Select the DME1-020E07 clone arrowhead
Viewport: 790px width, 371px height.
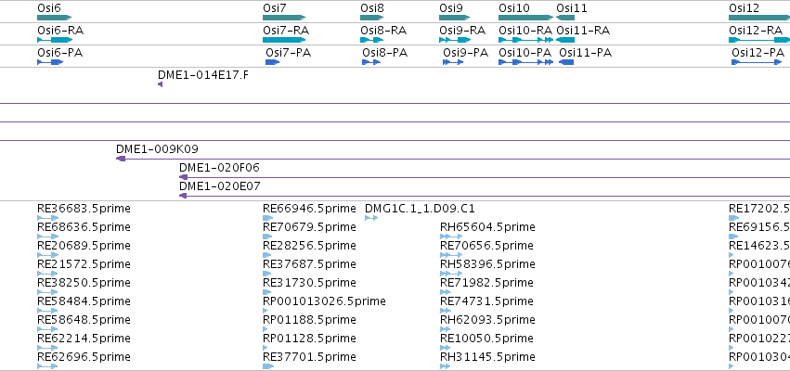pos(183,196)
